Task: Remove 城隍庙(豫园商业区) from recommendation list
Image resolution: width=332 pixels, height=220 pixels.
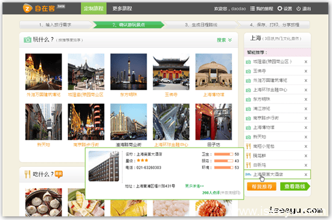Action: (306, 61)
